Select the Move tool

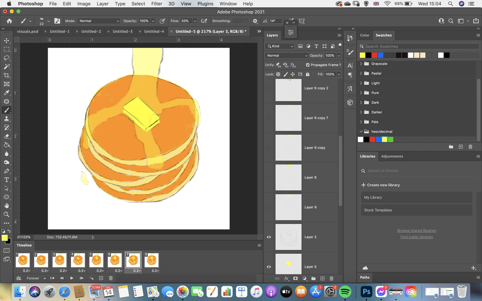[x=7, y=41]
